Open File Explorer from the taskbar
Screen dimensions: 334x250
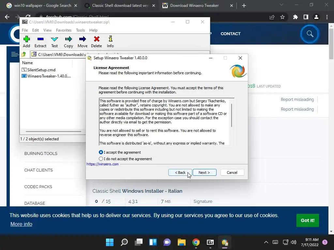pyautogui.click(x=182, y=242)
